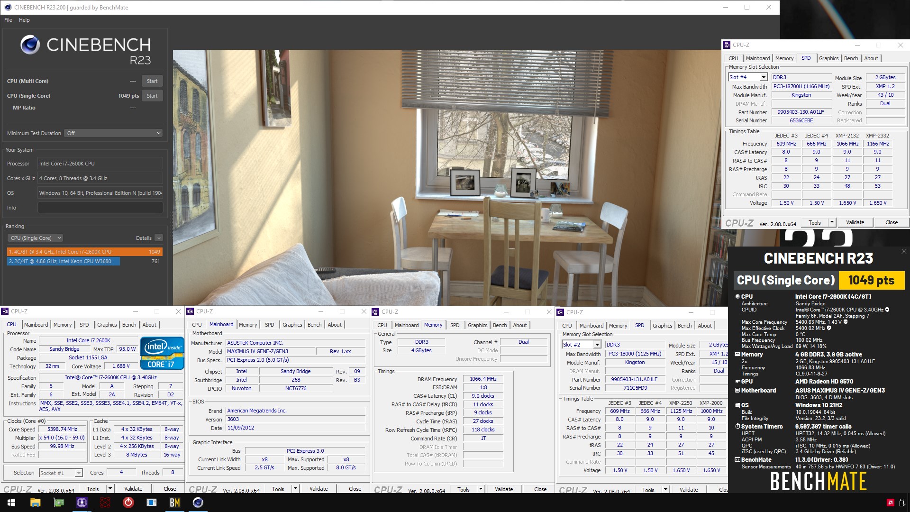Click the shield beside Max Effective Clock
The image size is (910, 512).
click(829, 328)
